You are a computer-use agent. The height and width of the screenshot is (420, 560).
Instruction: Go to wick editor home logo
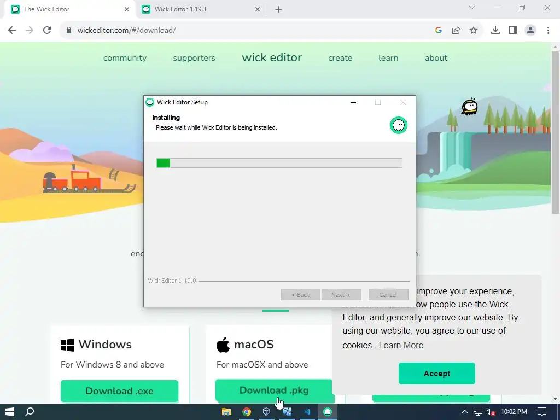point(272,57)
